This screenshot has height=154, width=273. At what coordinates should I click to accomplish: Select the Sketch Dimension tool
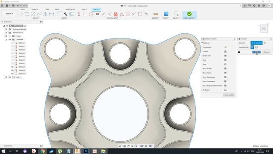pos(52,14)
